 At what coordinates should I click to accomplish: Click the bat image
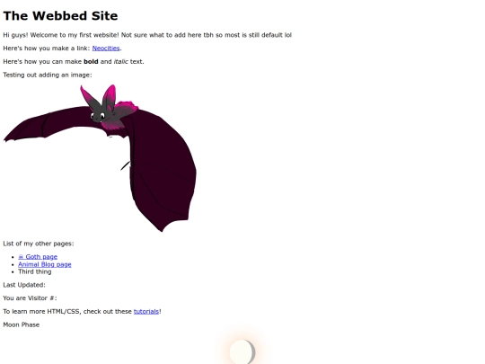(x=100, y=158)
